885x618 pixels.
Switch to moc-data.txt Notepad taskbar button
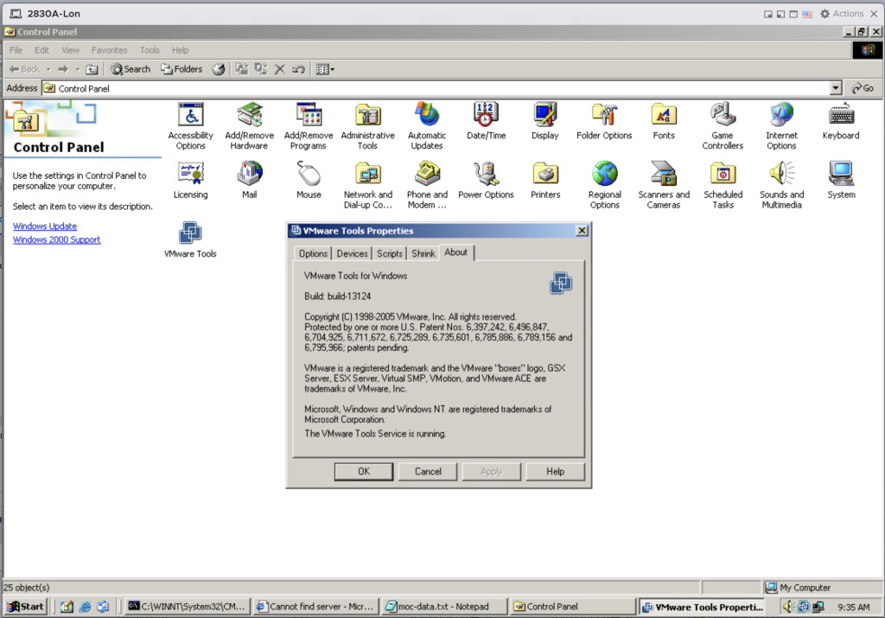(x=443, y=606)
